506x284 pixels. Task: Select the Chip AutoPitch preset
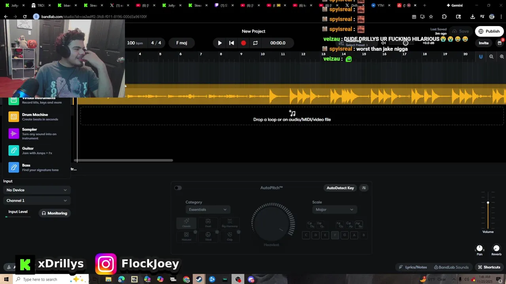pos(230,236)
